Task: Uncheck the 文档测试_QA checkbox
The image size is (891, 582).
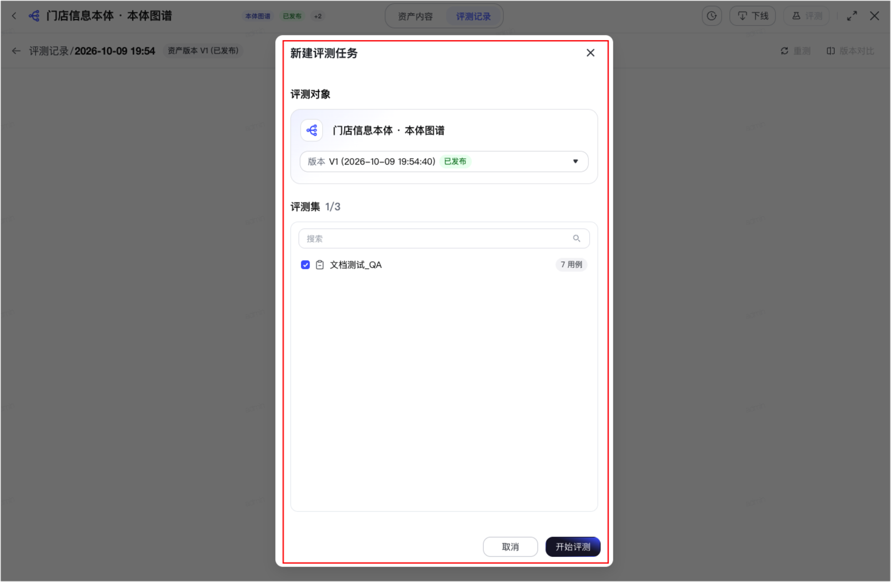Action: pyautogui.click(x=305, y=265)
